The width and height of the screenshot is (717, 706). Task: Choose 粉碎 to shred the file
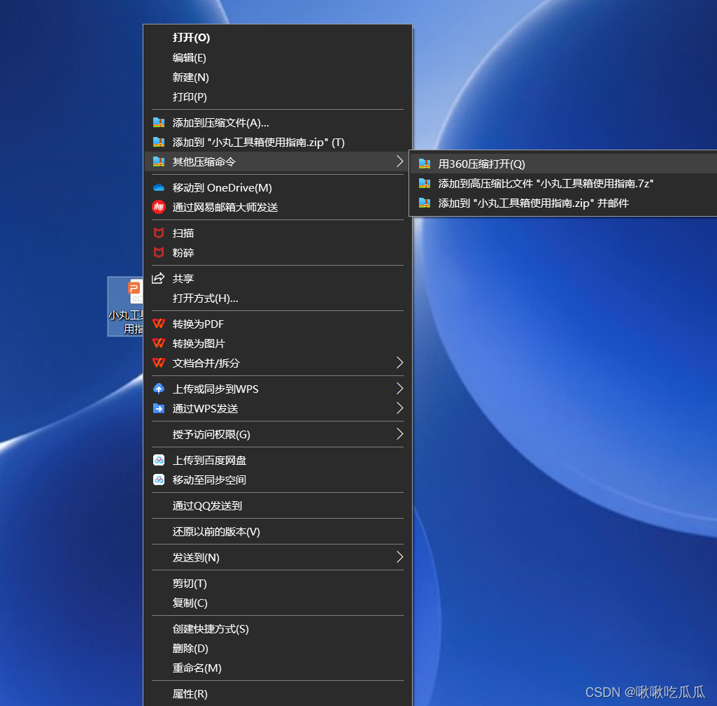pyautogui.click(x=278, y=253)
